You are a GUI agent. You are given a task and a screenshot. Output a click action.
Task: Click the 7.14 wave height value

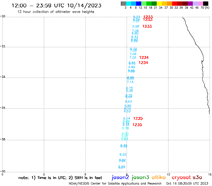point(130,82)
